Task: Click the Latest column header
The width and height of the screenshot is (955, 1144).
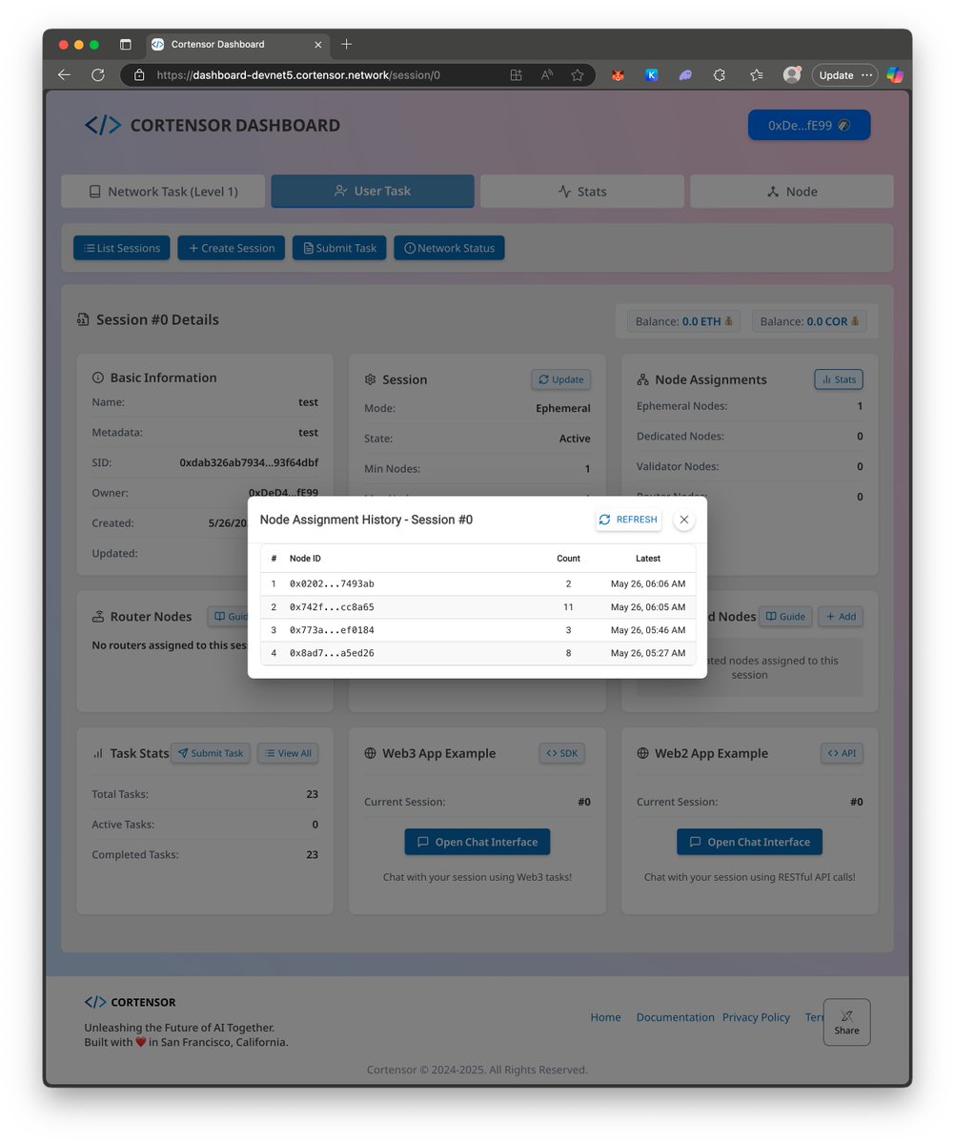Action: tap(648, 559)
